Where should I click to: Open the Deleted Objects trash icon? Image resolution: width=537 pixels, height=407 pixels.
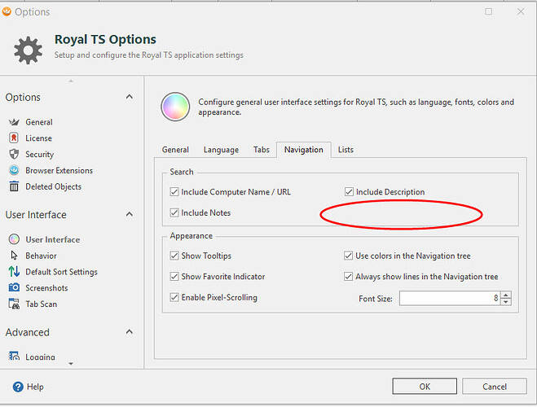(x=14, y=187)
